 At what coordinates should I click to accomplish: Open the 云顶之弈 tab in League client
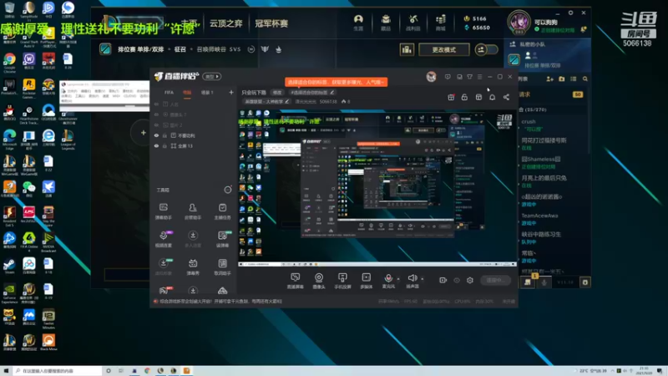pyautogui.click(x=225, y=23)
